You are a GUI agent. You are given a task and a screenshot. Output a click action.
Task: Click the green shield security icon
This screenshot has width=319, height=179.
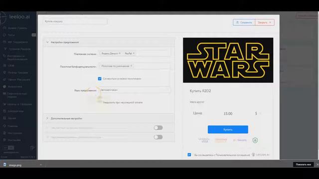255,140
